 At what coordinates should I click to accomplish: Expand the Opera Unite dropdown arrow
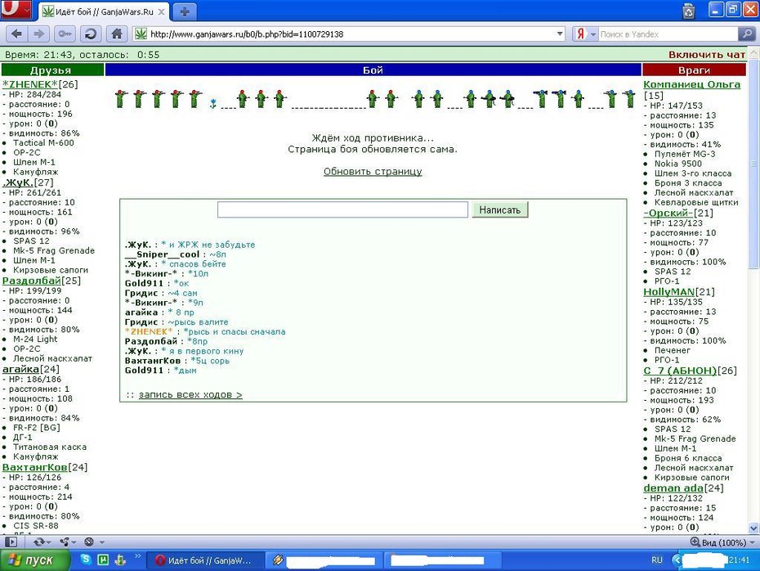(x=74, y=542)
